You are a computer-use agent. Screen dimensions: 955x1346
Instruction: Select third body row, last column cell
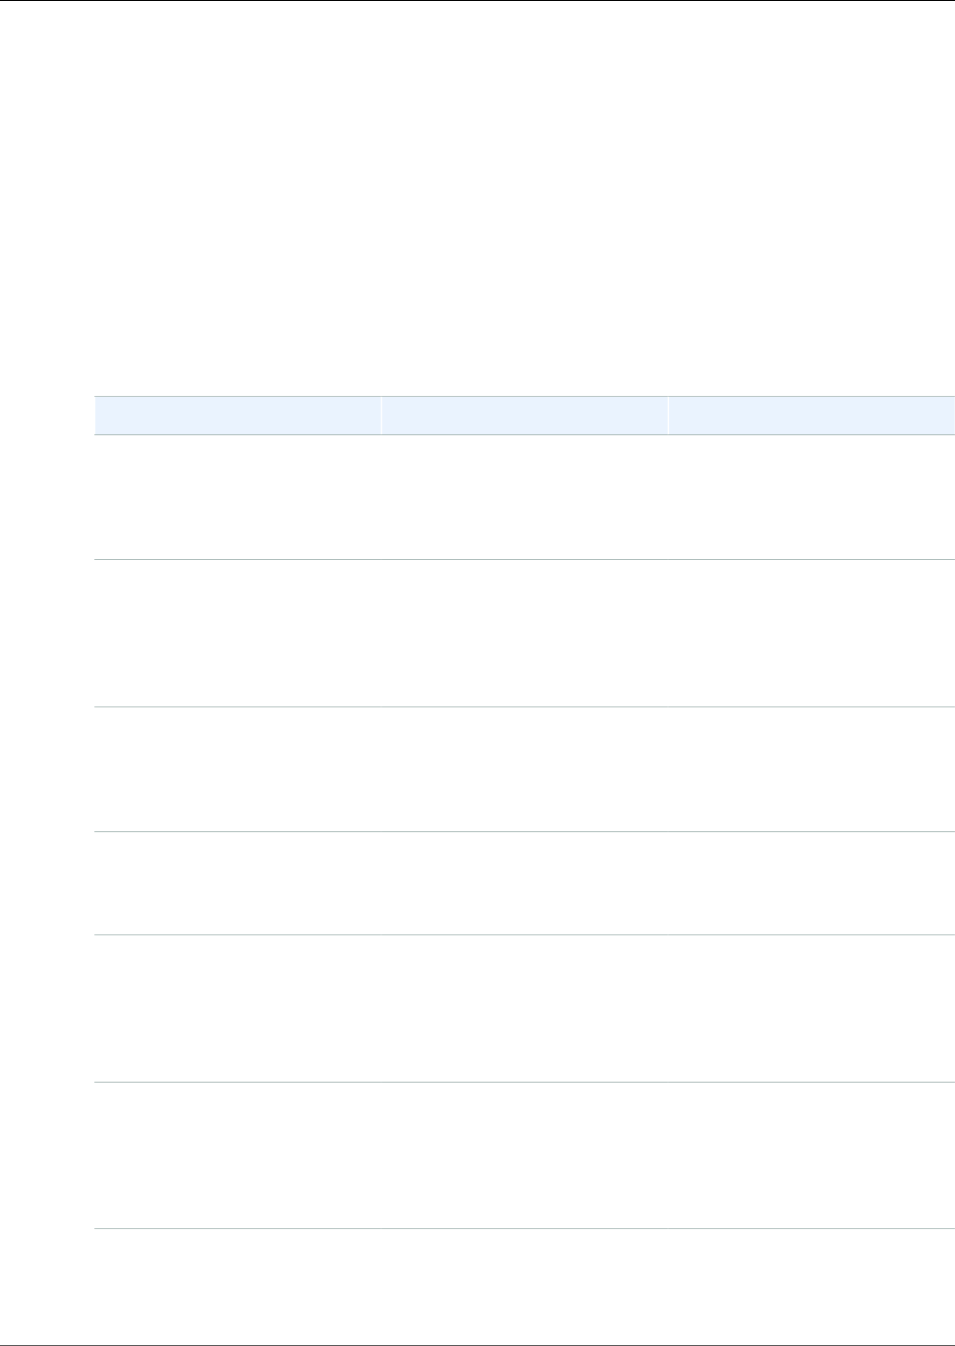tap(812, 770)
